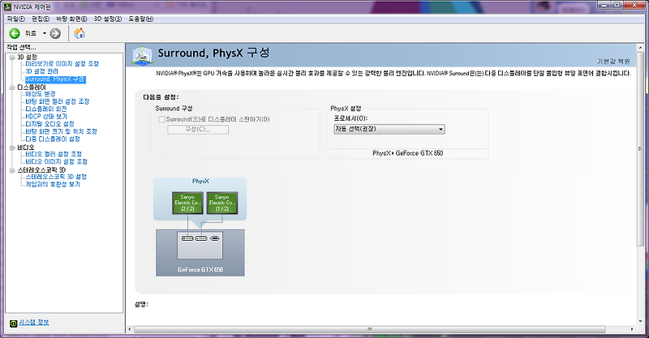
Task: Select 게임과의 호환성 보기 in tree
Action: click(53, 184)
